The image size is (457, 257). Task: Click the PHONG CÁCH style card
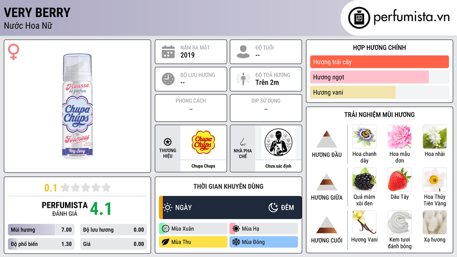(191, 108)
